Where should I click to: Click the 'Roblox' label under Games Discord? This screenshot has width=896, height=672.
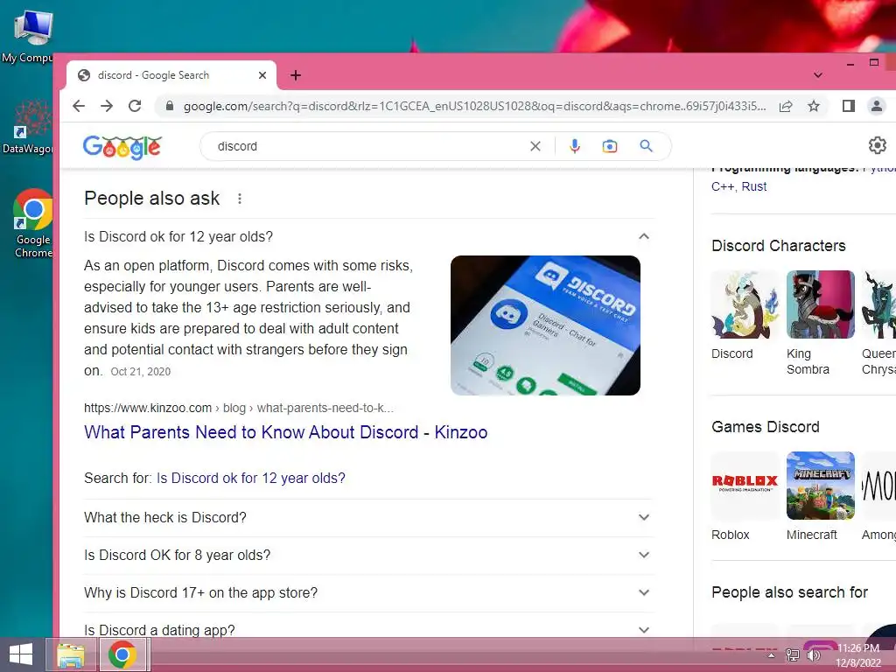pos(731,535)
